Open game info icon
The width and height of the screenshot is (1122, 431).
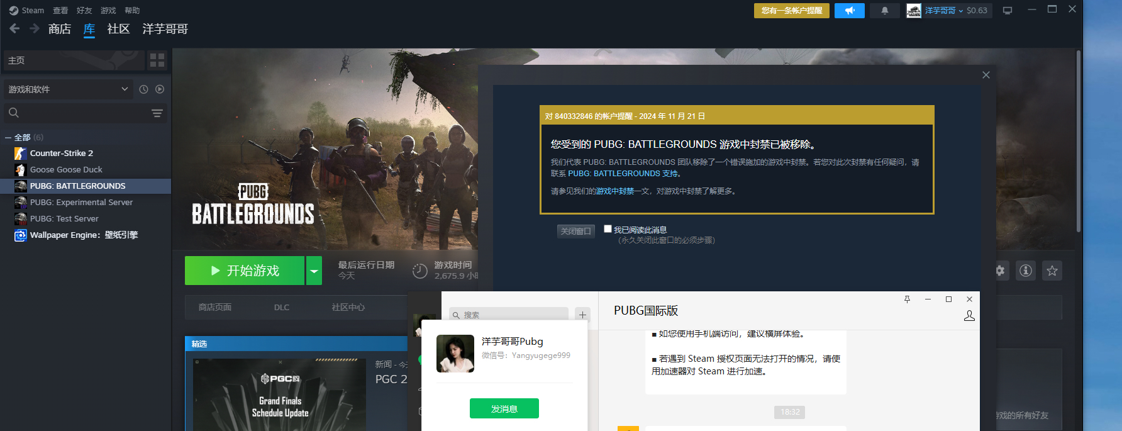pyautogui.click(x=1026, y=271)
